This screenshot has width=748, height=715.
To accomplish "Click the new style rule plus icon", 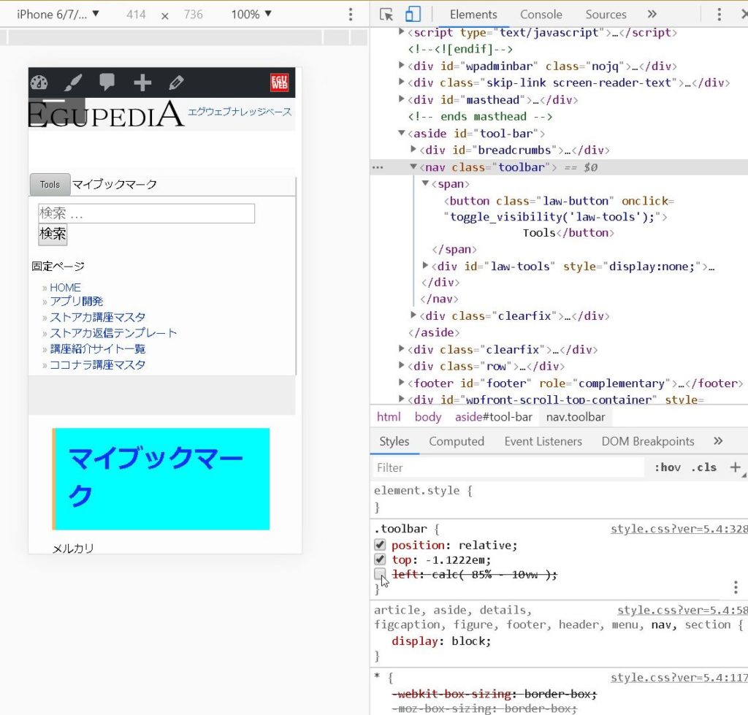I will tap(735, 467).
